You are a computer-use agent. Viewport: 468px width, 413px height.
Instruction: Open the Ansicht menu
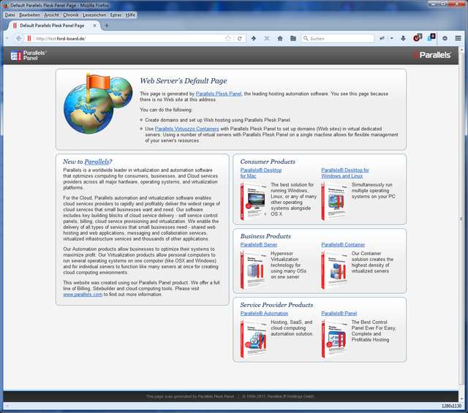(x=51, y=15)
